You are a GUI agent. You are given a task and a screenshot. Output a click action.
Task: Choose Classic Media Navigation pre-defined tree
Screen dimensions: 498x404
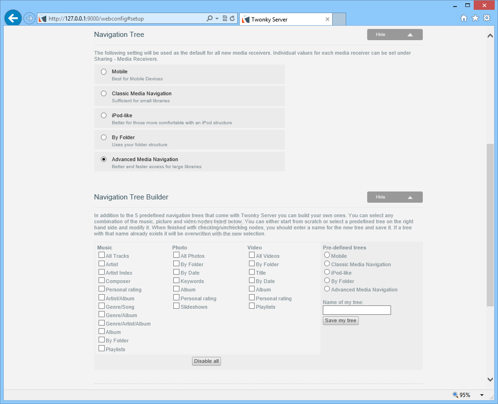coord(327,263)
